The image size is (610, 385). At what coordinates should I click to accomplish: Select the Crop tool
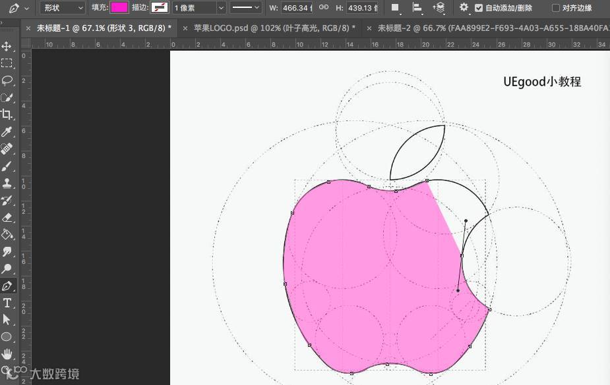point(7,115)
